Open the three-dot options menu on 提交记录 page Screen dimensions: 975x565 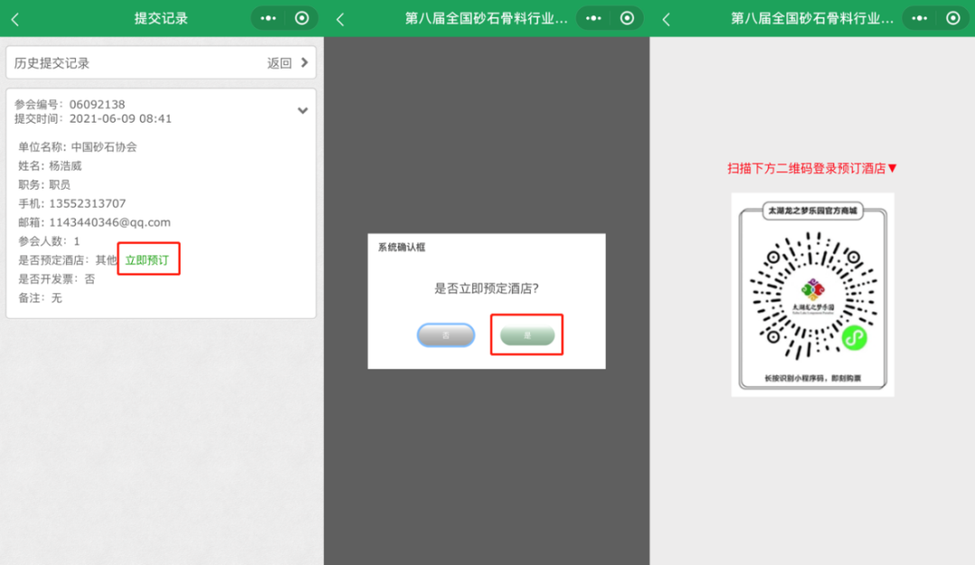[x=270, y=17]
